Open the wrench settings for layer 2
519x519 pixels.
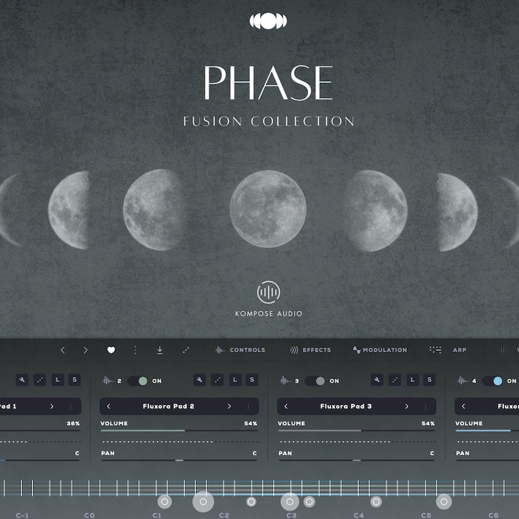200,380
